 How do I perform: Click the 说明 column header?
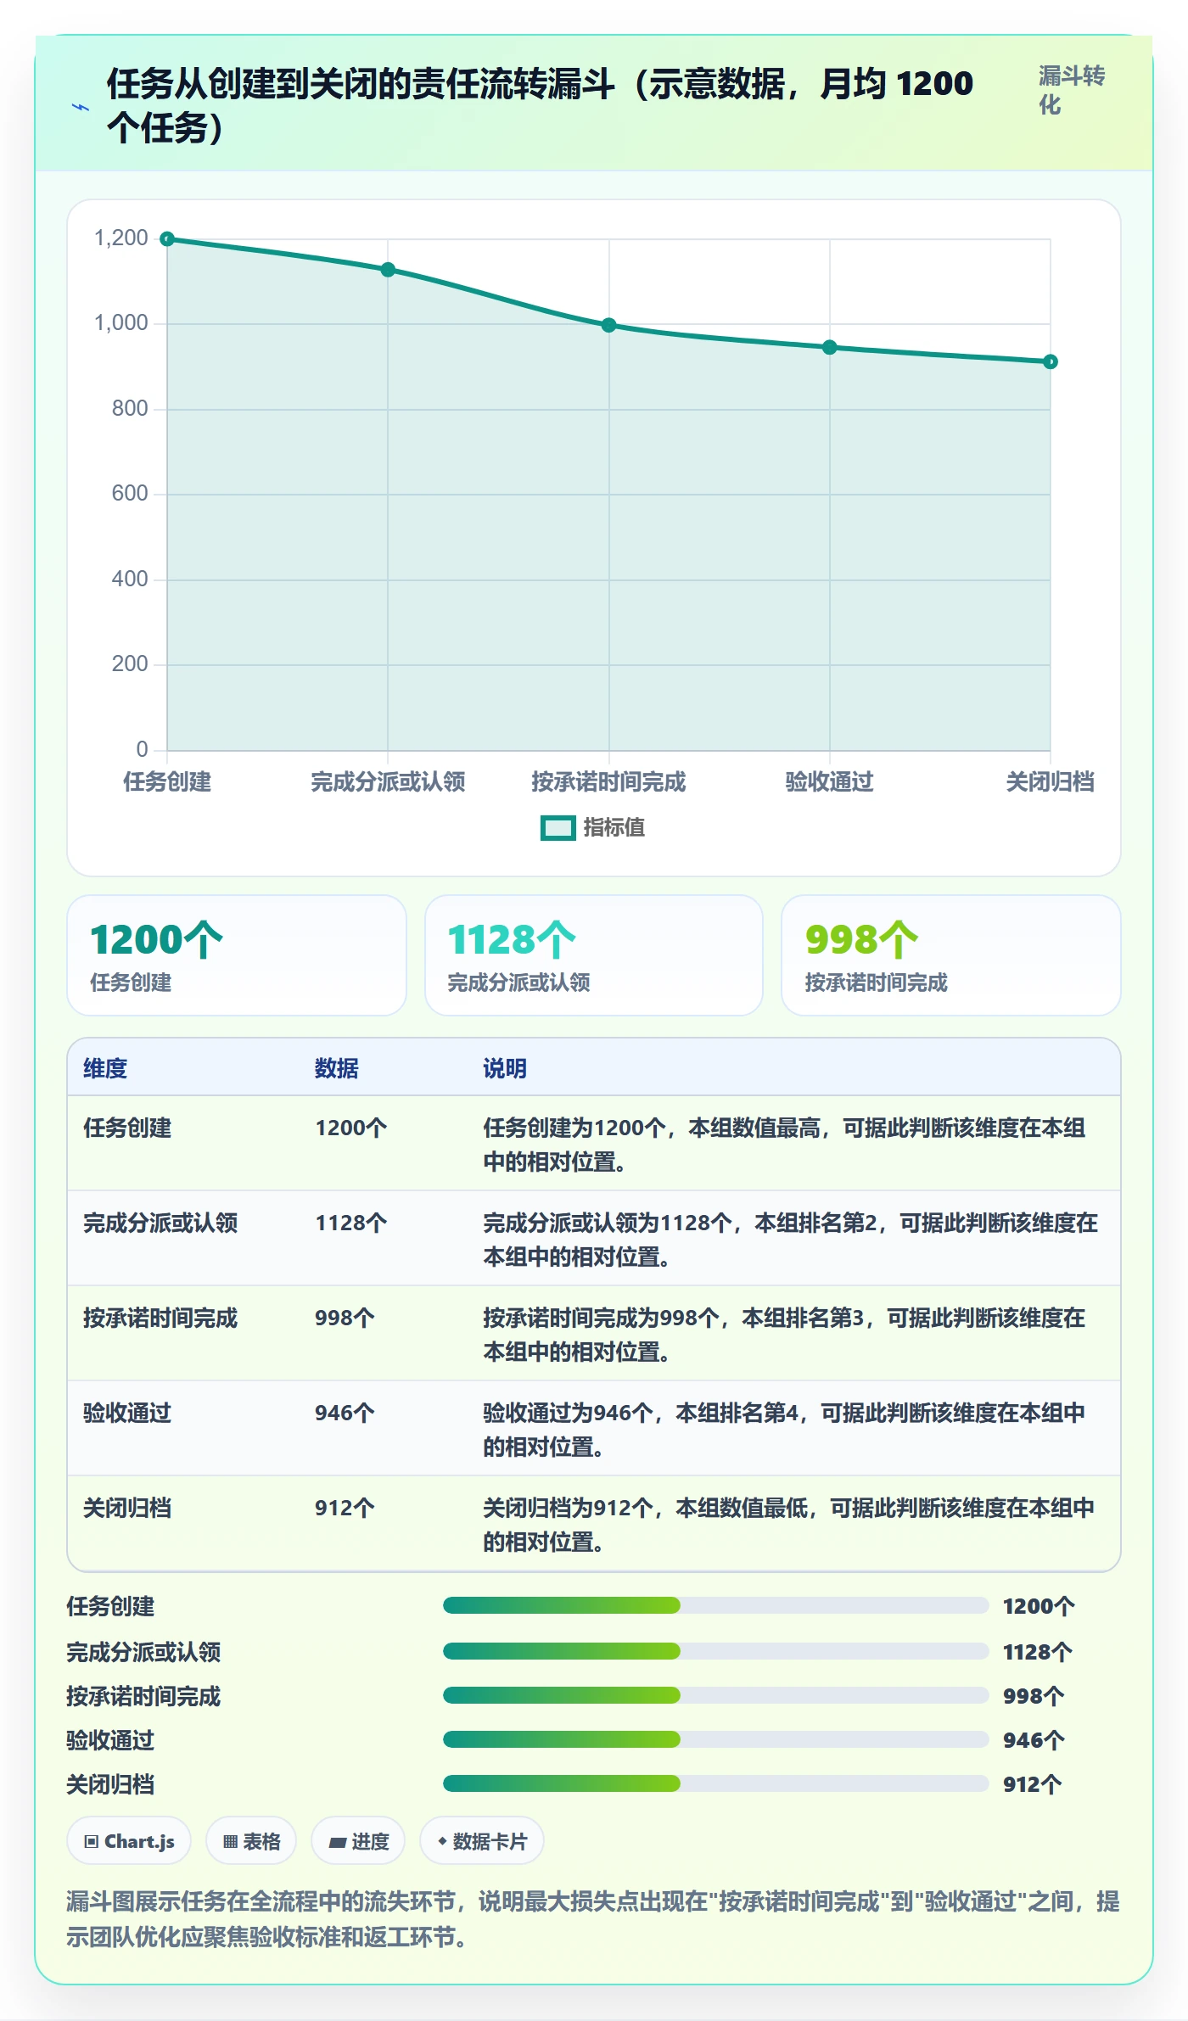point(505,1068)
